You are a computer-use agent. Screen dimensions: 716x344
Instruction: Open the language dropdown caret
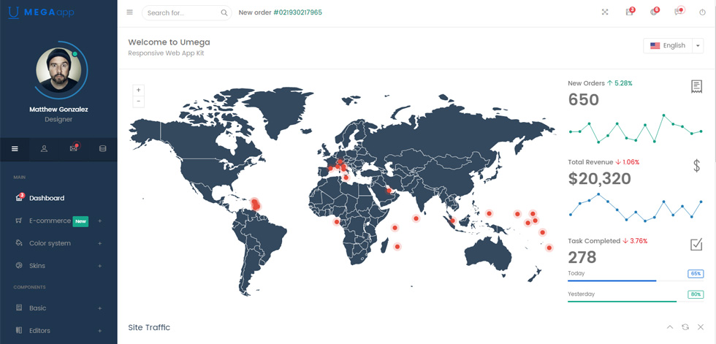click(698, 45)
